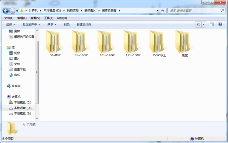Maximize the Explorer window
The image size is (228, 143).
click(212, 2)
